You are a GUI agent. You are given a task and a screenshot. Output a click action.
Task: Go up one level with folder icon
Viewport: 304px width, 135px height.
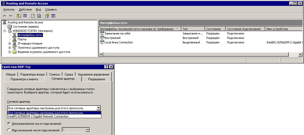pyautogui.click(x=19, y=16)
